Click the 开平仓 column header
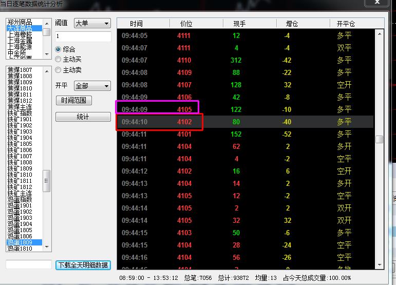This screenshot has height=285, width=396. pos(345,24)
